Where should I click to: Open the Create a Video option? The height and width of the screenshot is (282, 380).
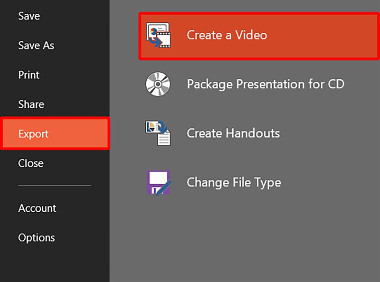227,35
